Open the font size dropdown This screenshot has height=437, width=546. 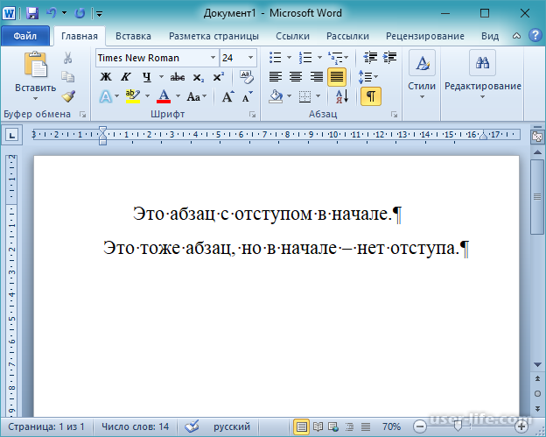tap(250, 58)
